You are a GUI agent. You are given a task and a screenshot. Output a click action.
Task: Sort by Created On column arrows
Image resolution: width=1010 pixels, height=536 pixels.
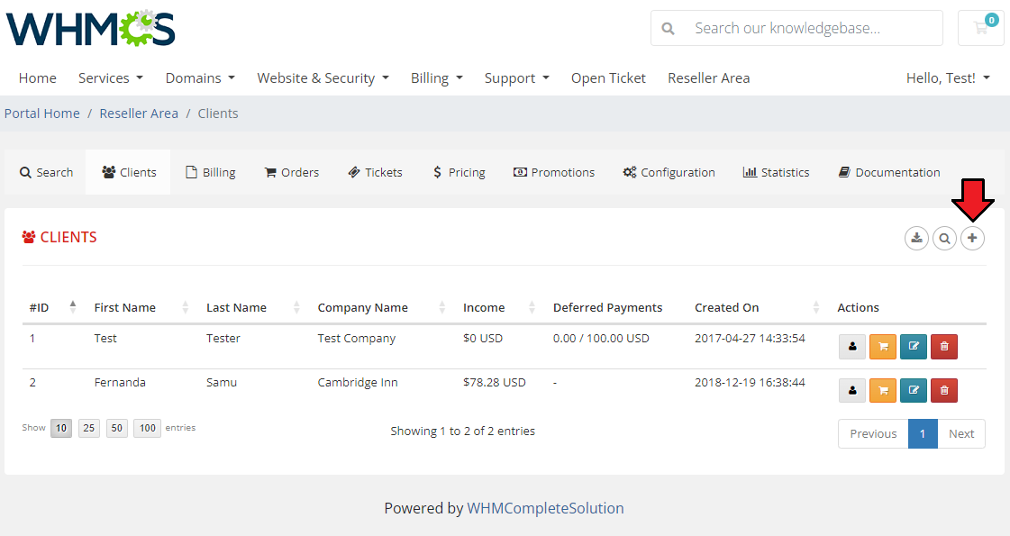click(816, 307)
